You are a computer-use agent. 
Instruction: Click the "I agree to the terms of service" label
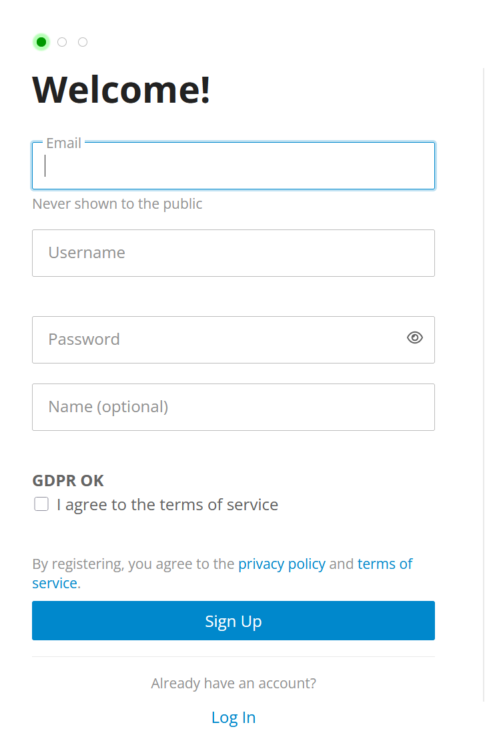pyautogui.click(x=167, y=505)
